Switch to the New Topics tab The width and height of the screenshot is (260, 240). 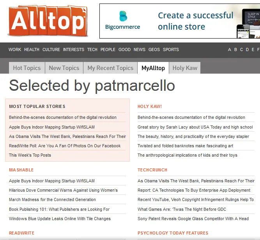tap(64, 68)
